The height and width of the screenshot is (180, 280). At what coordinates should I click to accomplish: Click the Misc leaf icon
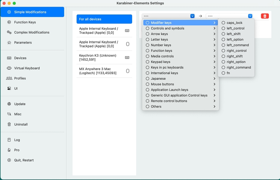pyautogui.click(x=9, y=114)
